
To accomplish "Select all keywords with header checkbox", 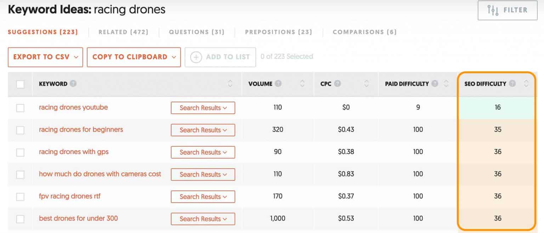I will pos(20,84).
